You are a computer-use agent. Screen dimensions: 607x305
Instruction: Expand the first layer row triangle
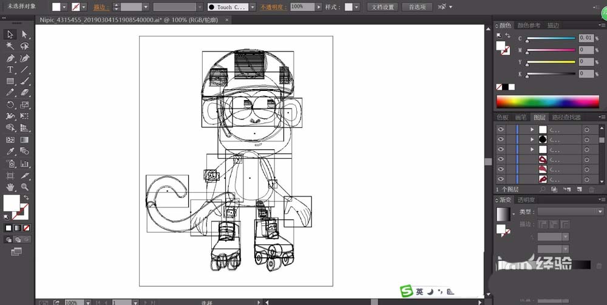pyautogui.click(x=532, y=130)
